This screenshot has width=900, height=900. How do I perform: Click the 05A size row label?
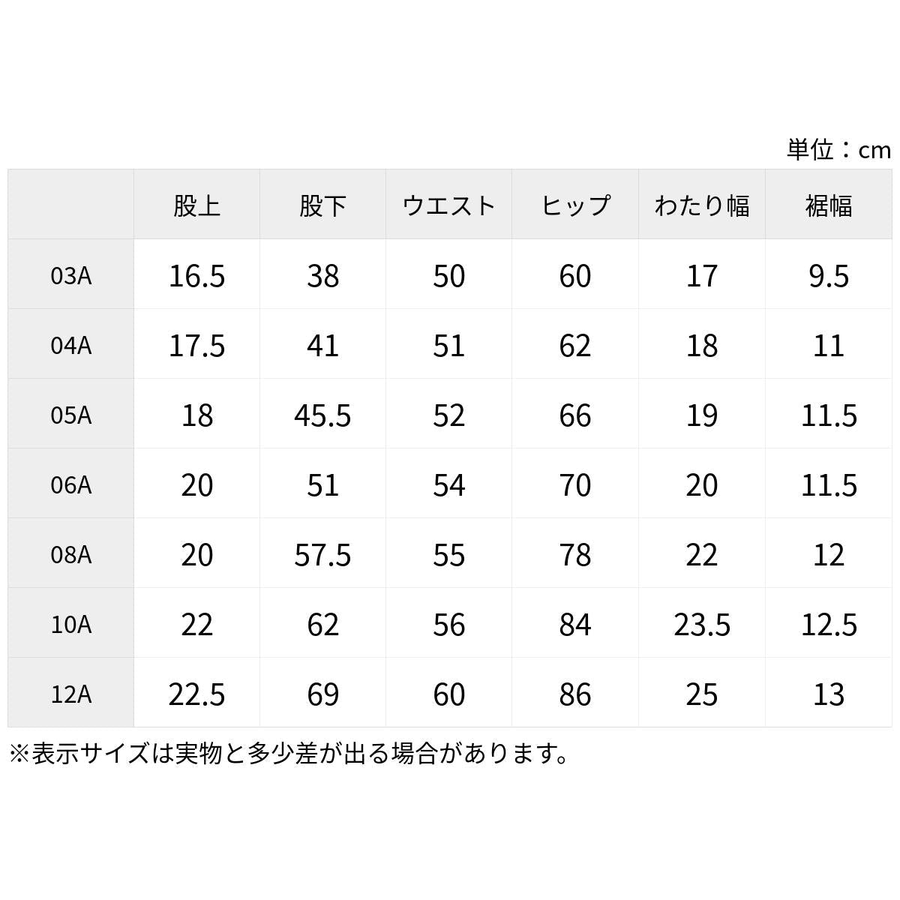point(71,415)
